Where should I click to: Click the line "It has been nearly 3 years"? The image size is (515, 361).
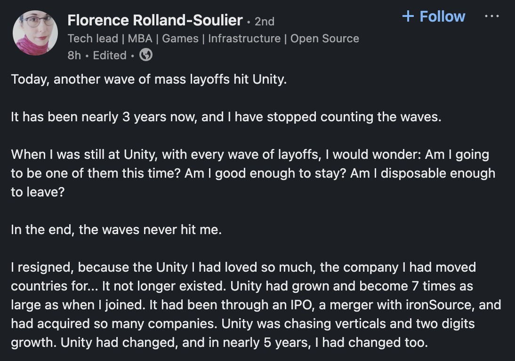pyautogui.click(x=226, y=117)
